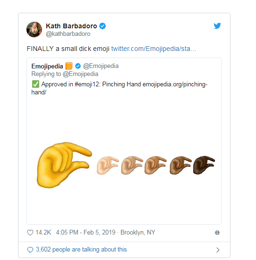Open the conversation with the right chevron

pyautogui.click(x=218, y=250)
